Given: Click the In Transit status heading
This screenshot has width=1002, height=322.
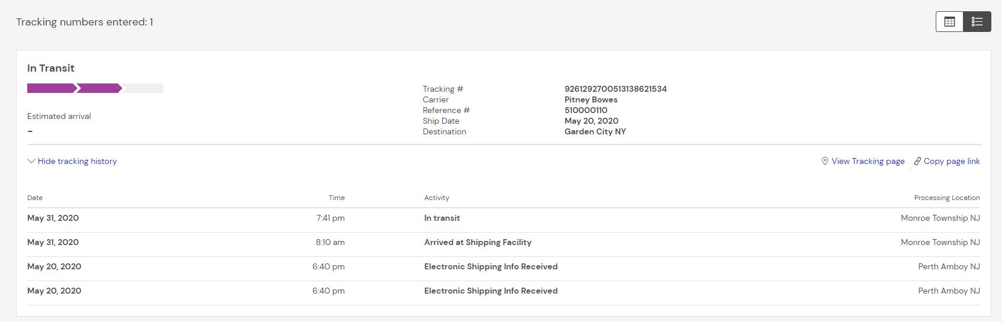Looking at the screenshot, I should (x=51, y=68).
